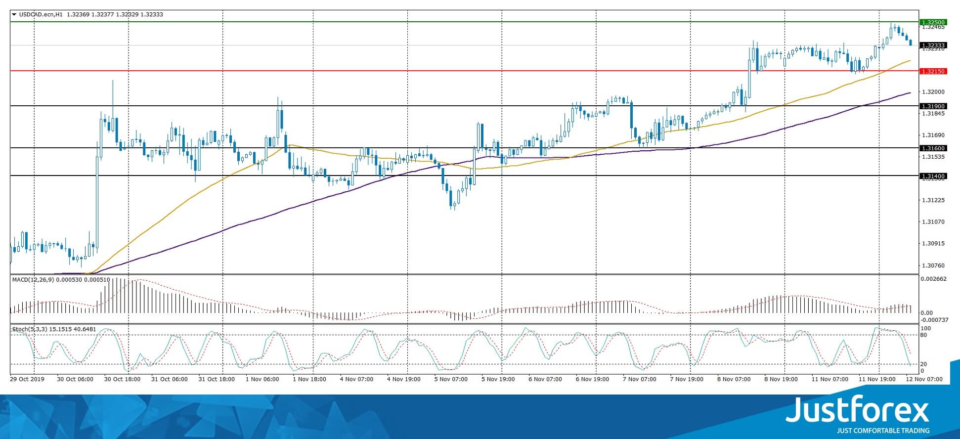Click the JustForex logo
960x439 pixels.
(x=858, y=414)
